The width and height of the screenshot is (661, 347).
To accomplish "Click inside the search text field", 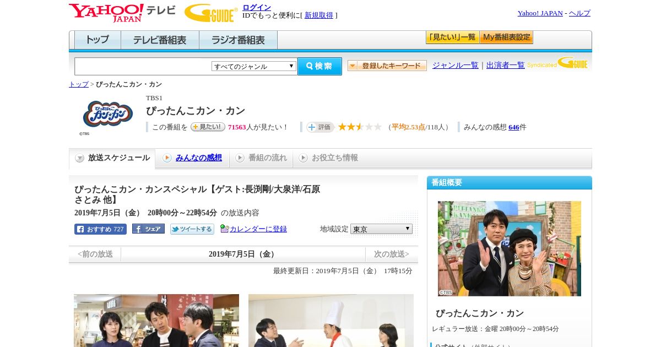I will (143, 66).
